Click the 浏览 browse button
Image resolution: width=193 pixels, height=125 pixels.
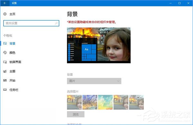(76, 114)
